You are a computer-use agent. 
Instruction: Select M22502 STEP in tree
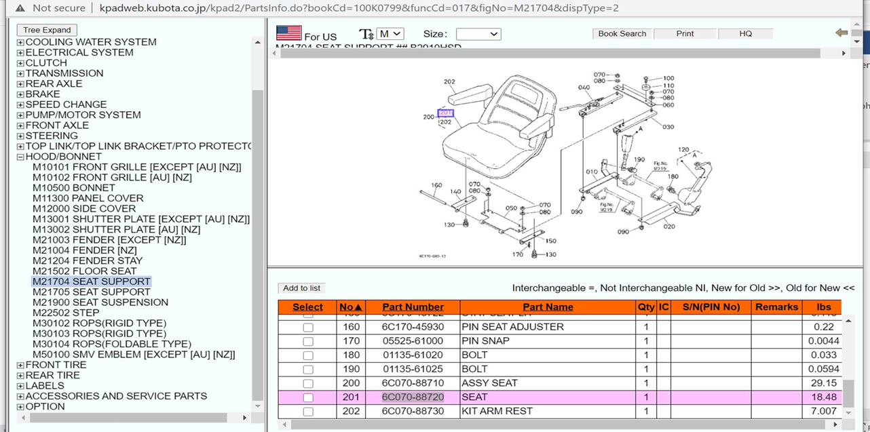[x=66, y=313]
